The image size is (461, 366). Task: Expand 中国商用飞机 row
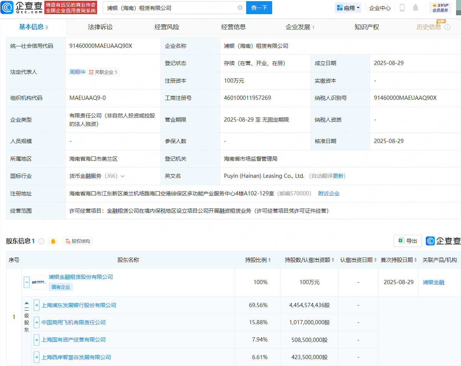(x=37, y=322)
